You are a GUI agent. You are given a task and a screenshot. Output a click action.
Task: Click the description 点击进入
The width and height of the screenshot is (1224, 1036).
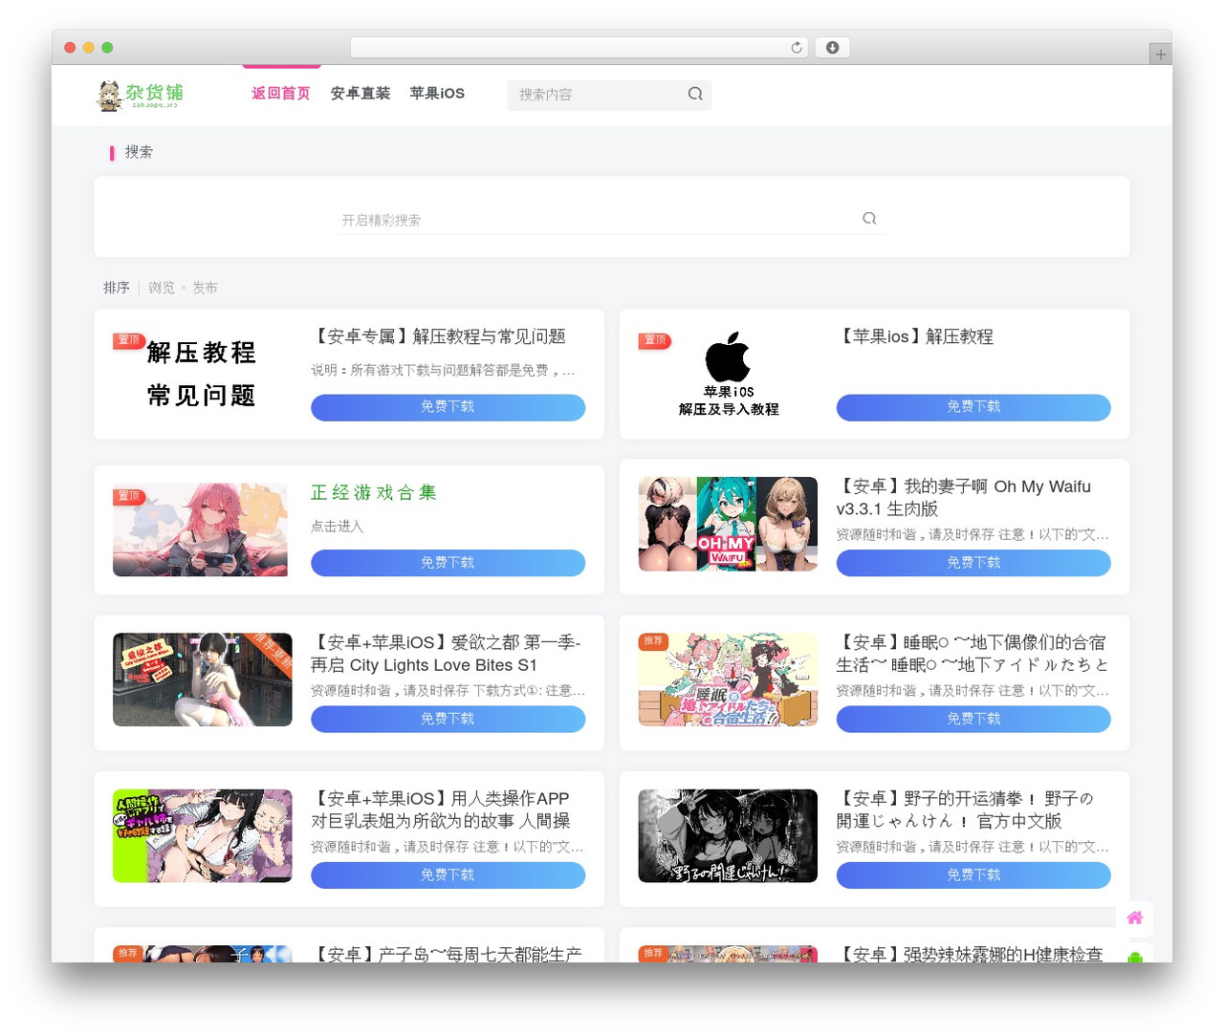(x=338, y=527)
